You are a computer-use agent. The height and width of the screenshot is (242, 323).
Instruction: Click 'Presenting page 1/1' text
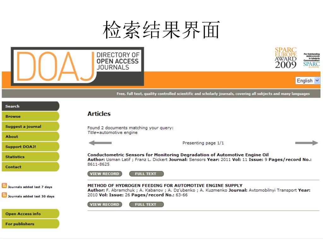click(203, 143)
